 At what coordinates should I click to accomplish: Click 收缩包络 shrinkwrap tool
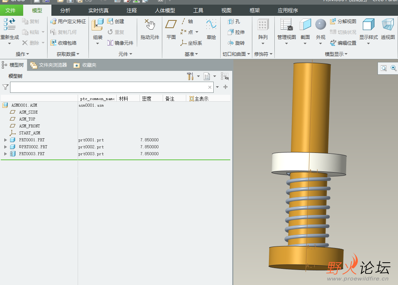[x=63, y=43]
